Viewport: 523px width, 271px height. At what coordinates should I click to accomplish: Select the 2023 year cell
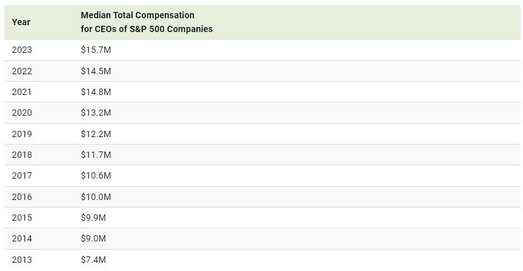(22, 50)
